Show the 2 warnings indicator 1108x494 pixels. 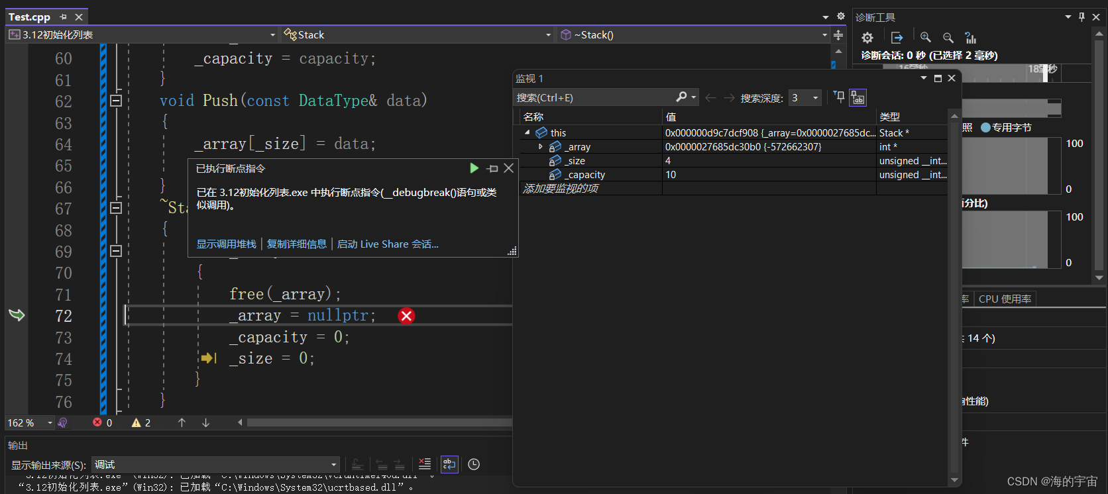(141, 422)
